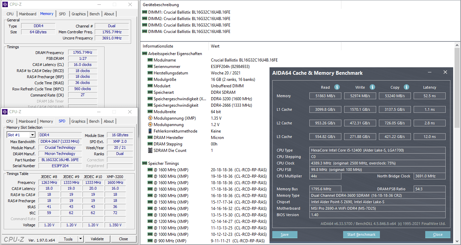Image resolution: width=461 pixels, height=245 pixels.
Task: Click the DIMM2 memory module icon
Action: click(145, 19)
